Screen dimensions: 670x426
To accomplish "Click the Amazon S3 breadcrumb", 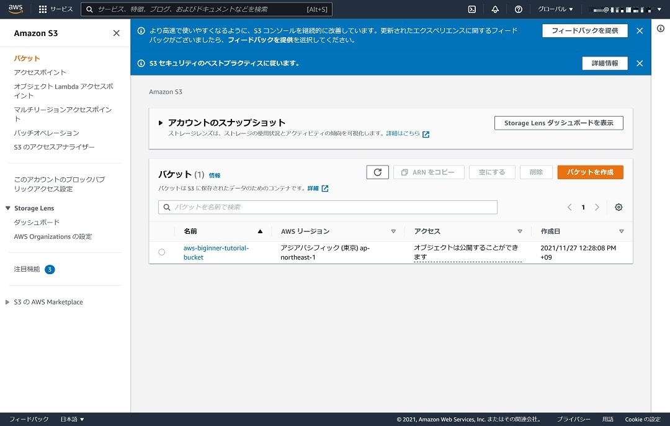I will [x=166, y=92].
